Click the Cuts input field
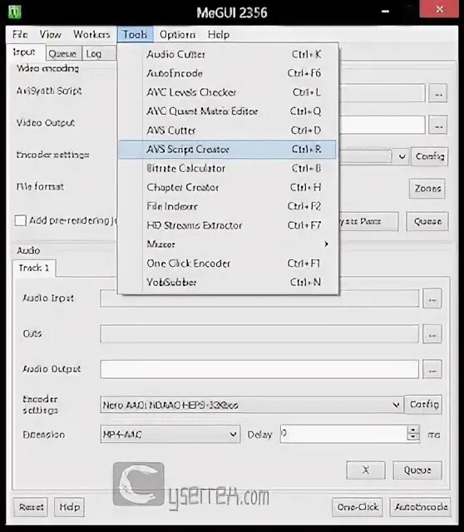Image resolution: width=464 pixels, height=532 pixels. pos(259,334)
